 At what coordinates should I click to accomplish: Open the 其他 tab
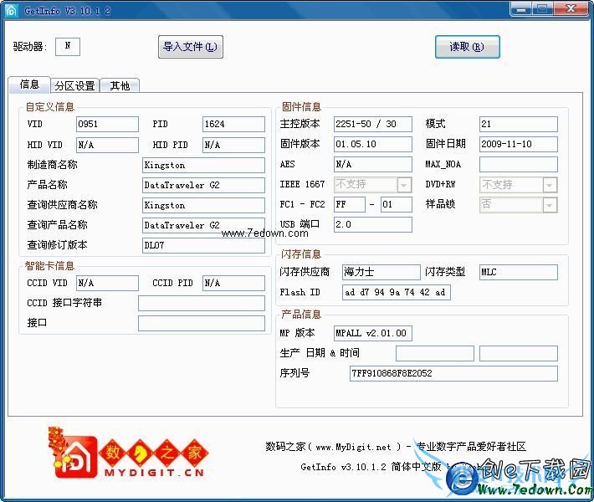point(120,85)
